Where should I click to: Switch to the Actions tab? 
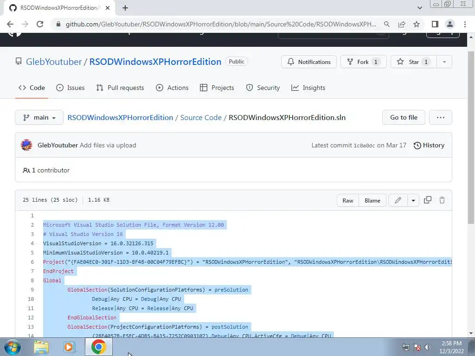(172, 88)
